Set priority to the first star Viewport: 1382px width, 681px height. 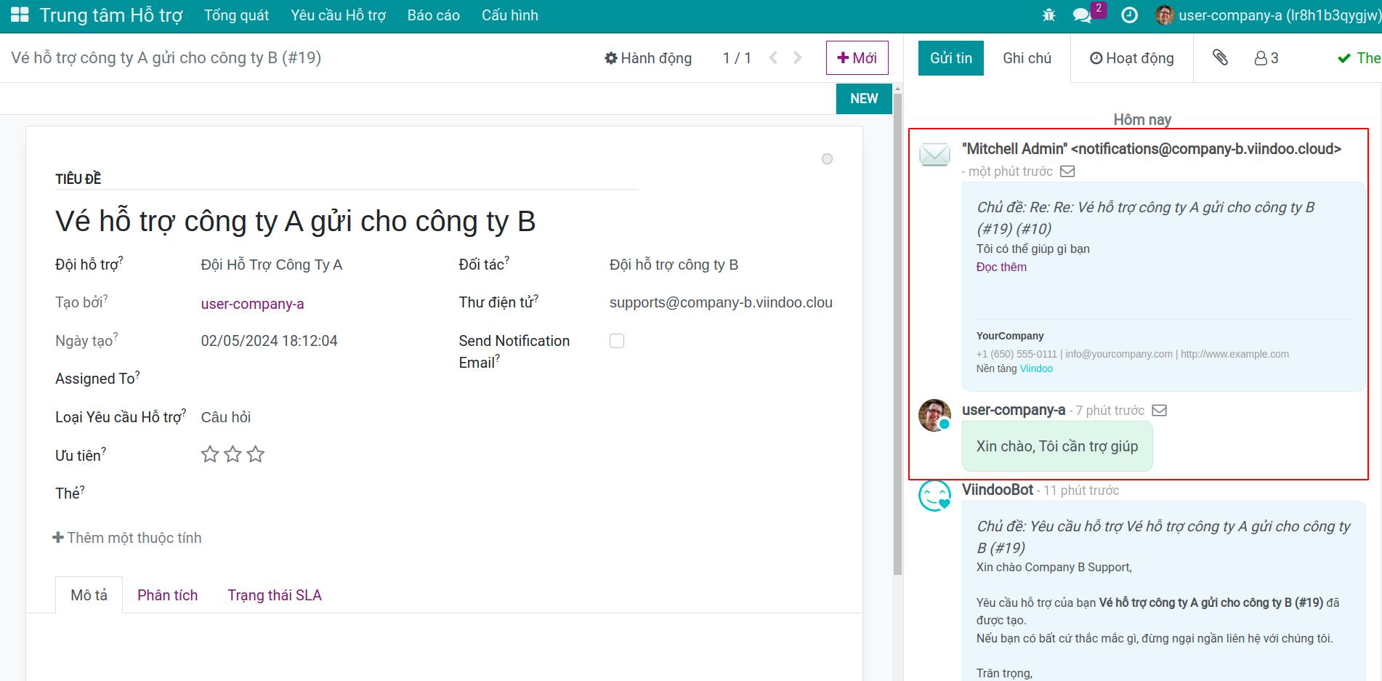210,454
